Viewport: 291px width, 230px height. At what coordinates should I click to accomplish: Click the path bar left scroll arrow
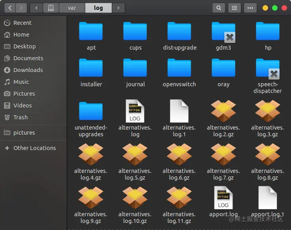coord(36,8)
